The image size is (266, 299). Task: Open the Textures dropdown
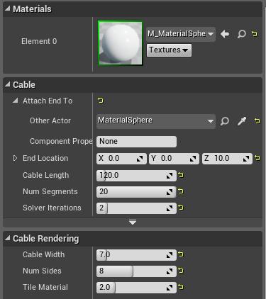(169, 50)
